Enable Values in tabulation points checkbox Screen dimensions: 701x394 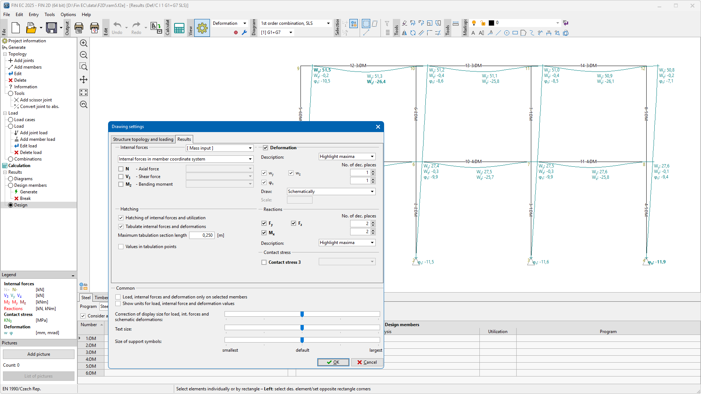[x=121, y=247]
